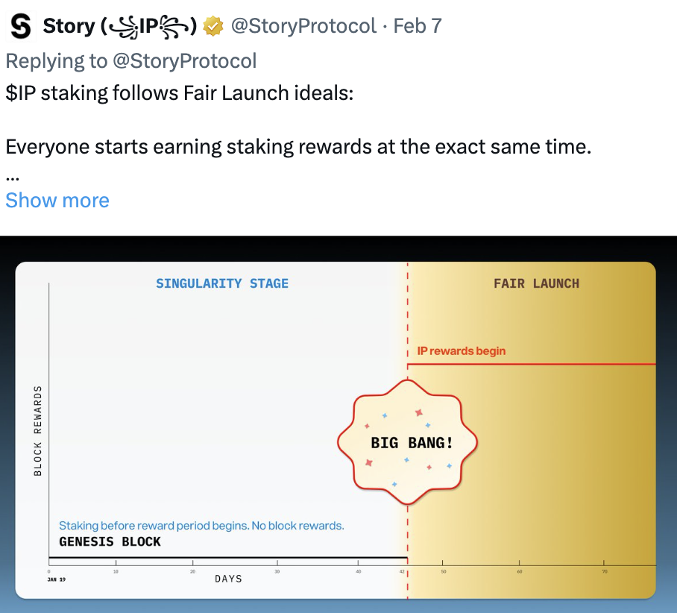The width and height of the screenshot is (677, 613).
Task: Expand the Show more text
Action: 57,201
